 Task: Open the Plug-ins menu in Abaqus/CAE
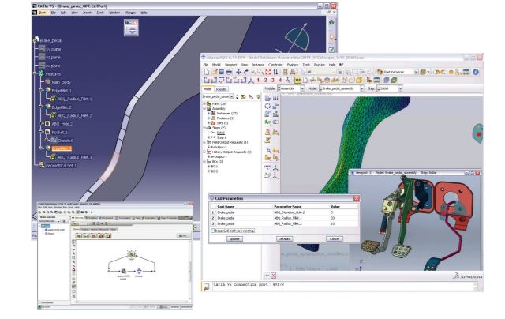[319, 65]
